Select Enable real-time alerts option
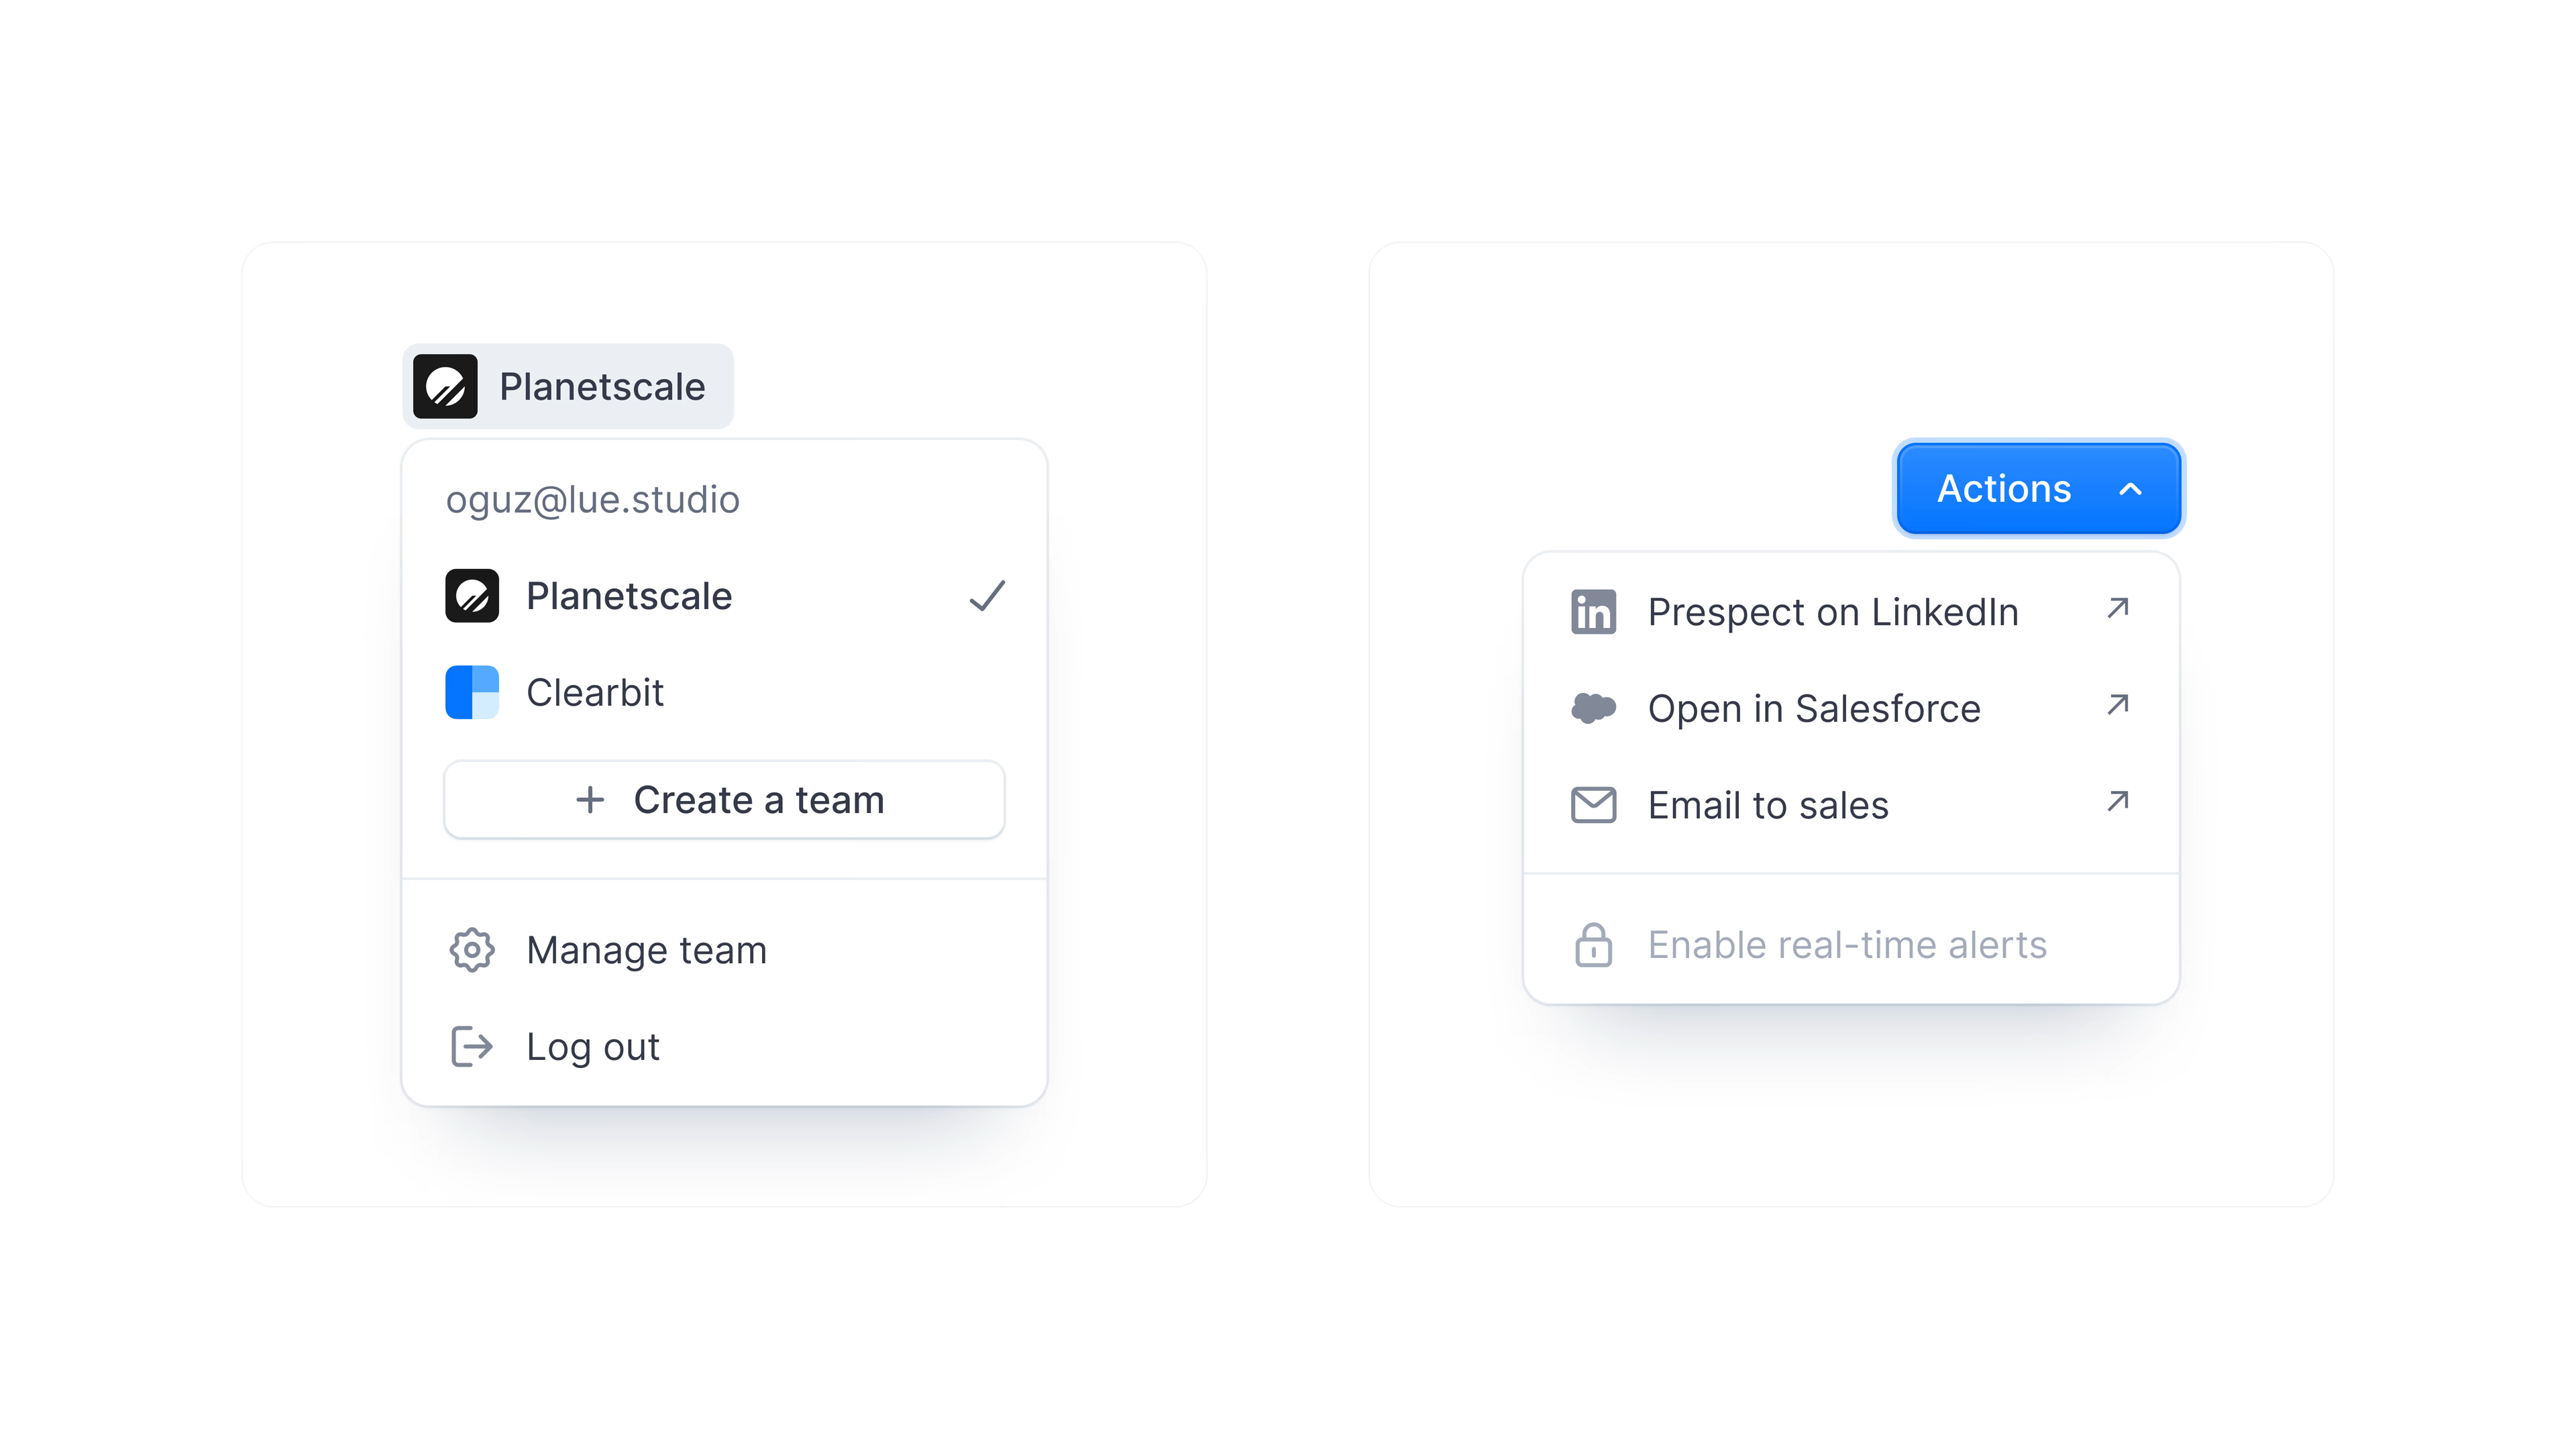This screenshot has height=1449, width=2576. pyautogui.click(x=1847, y=945)
